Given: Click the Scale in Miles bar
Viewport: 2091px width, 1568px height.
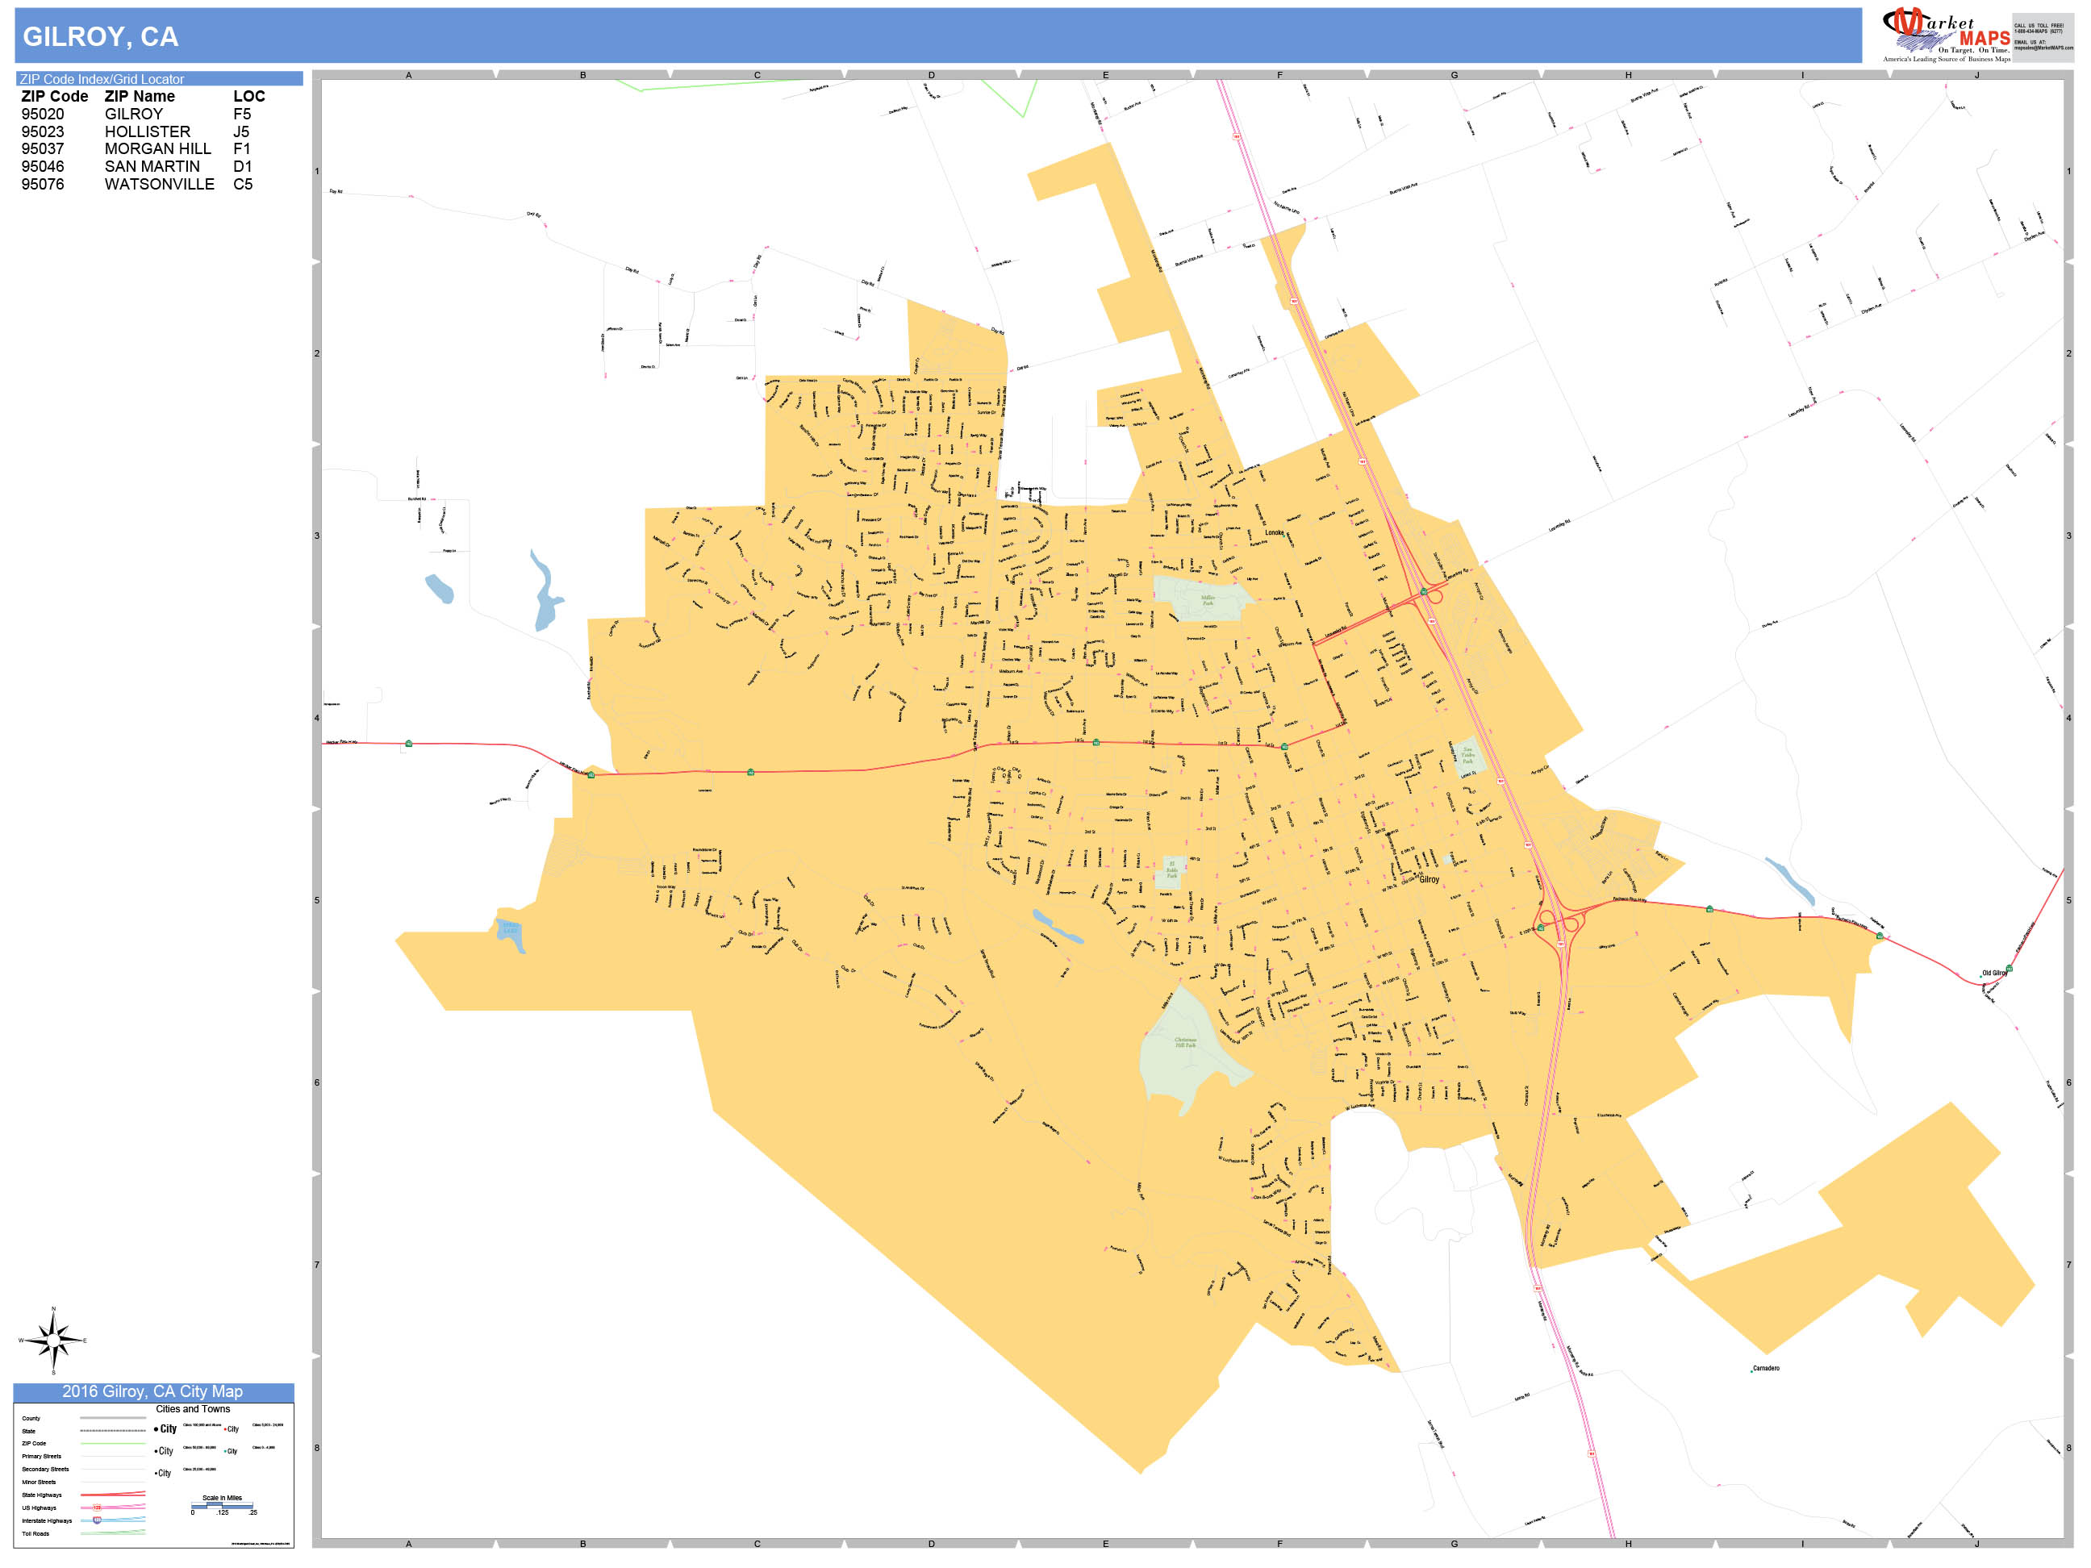Looking at the screenshot, I should [223, 1508].
